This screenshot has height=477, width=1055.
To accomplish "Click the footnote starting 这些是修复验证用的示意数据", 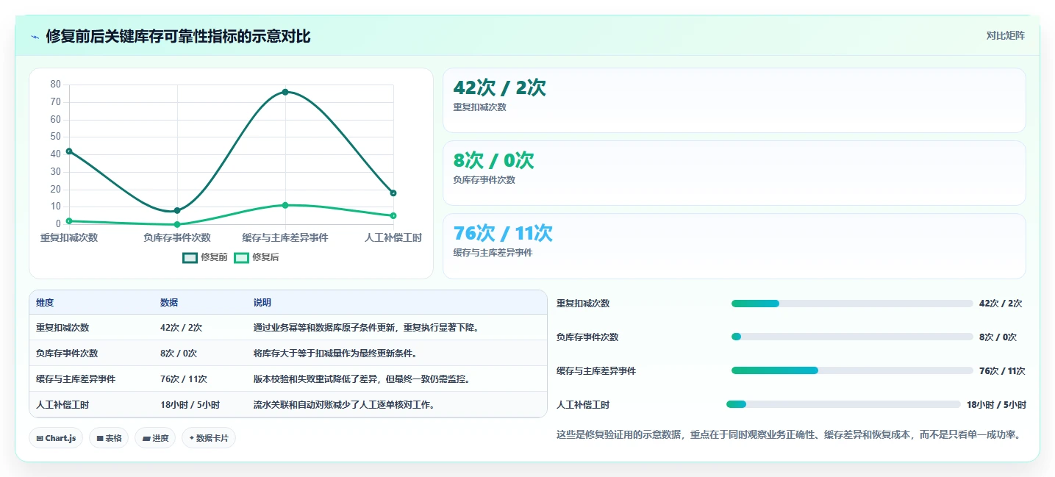I will pyautogui.click(x=790, y=435).
